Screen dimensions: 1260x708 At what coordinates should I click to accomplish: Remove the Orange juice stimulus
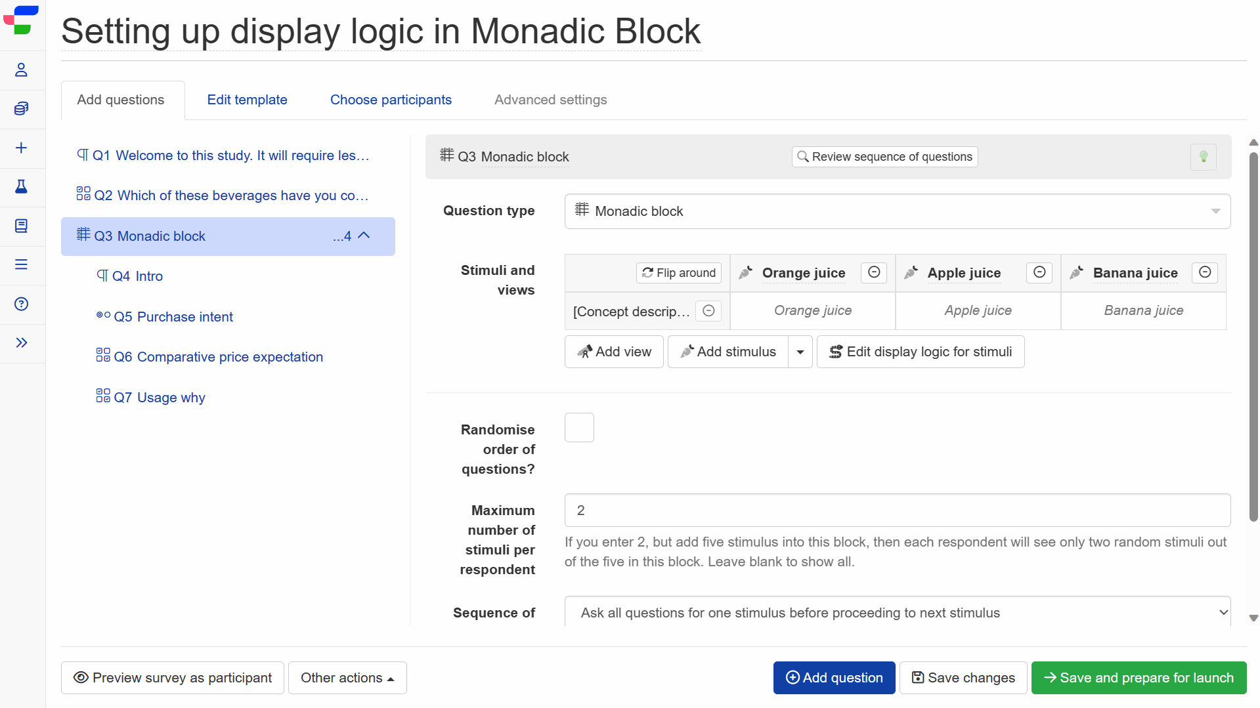874,272
